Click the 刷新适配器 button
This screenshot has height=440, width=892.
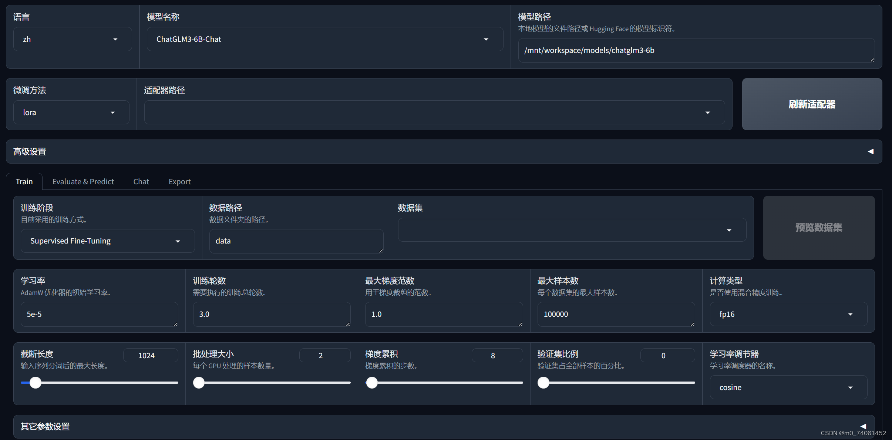812,104
